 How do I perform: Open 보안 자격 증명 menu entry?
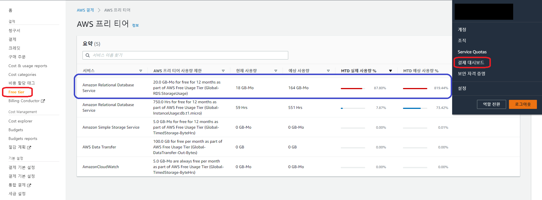tap(472, 74)
